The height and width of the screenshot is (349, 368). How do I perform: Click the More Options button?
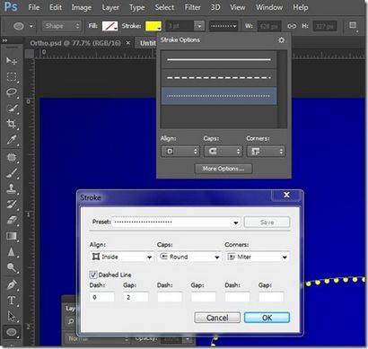pyautogui.click(x=223, y=169)
